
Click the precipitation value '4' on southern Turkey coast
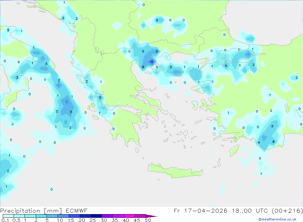[x=259, y=143]
